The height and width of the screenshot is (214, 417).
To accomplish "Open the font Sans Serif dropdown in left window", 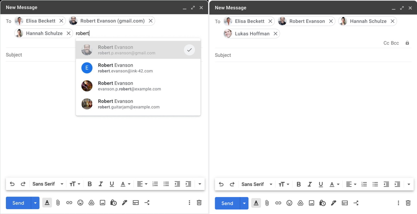I will [x=48, y=184].
